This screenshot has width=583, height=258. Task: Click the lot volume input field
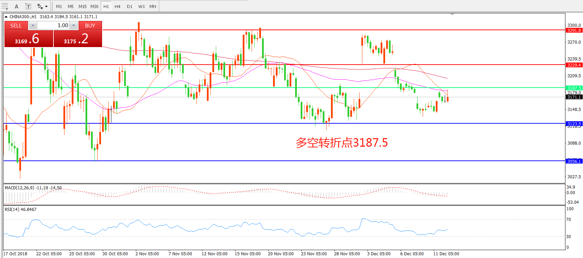click(x=53, y=25)
